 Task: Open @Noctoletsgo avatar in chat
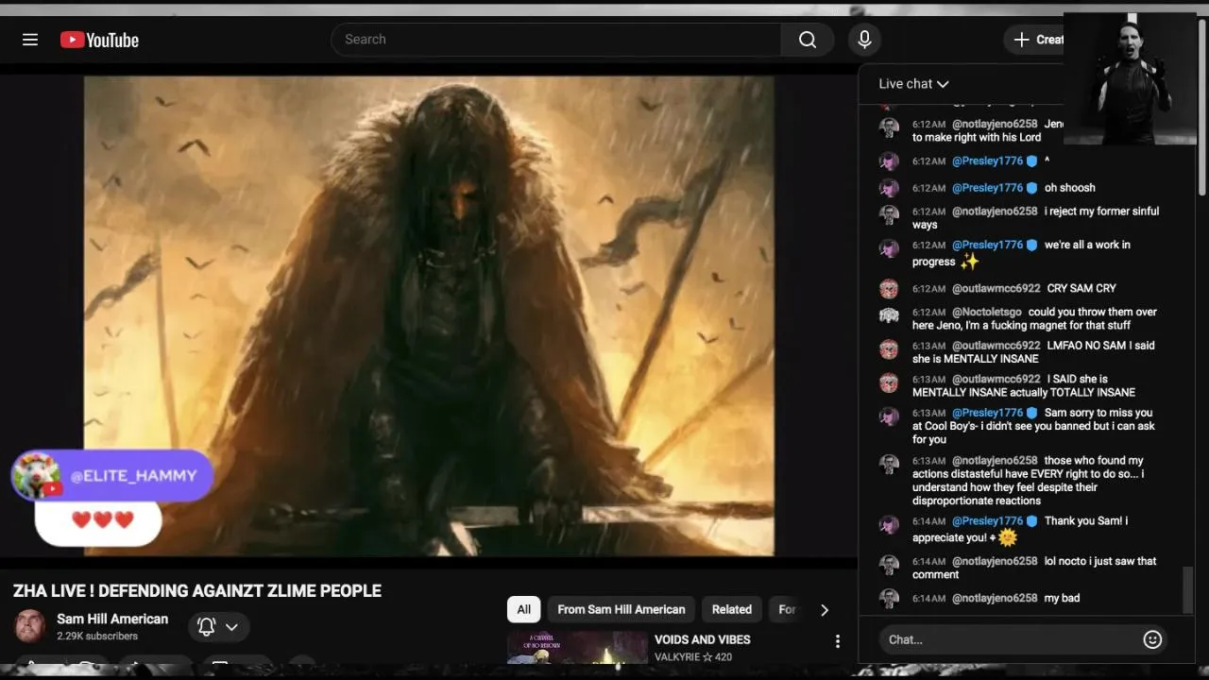pos(889,315)
